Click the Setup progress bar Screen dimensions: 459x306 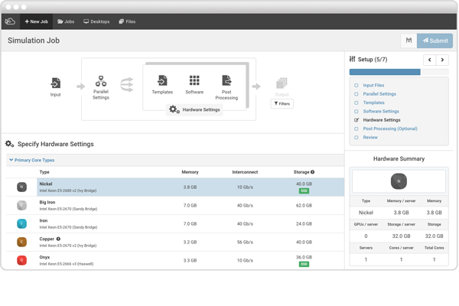399,72
